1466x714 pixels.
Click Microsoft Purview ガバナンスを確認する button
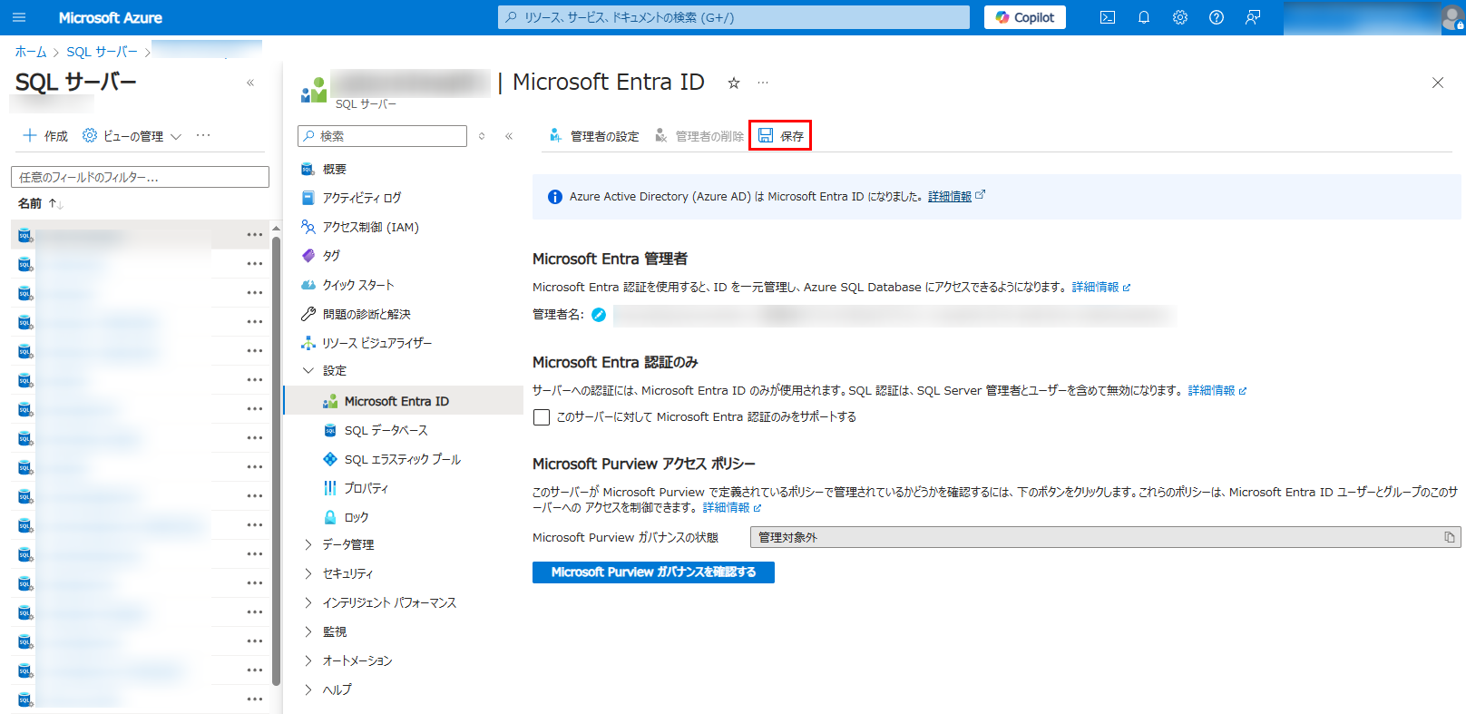click(653, 572)
